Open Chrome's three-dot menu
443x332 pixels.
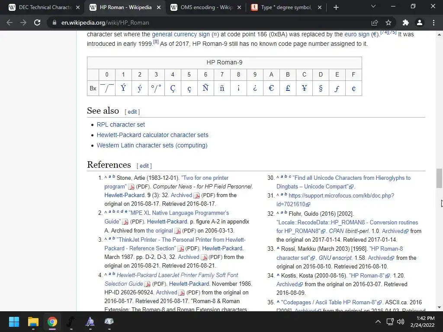click(x=433, y=22)
